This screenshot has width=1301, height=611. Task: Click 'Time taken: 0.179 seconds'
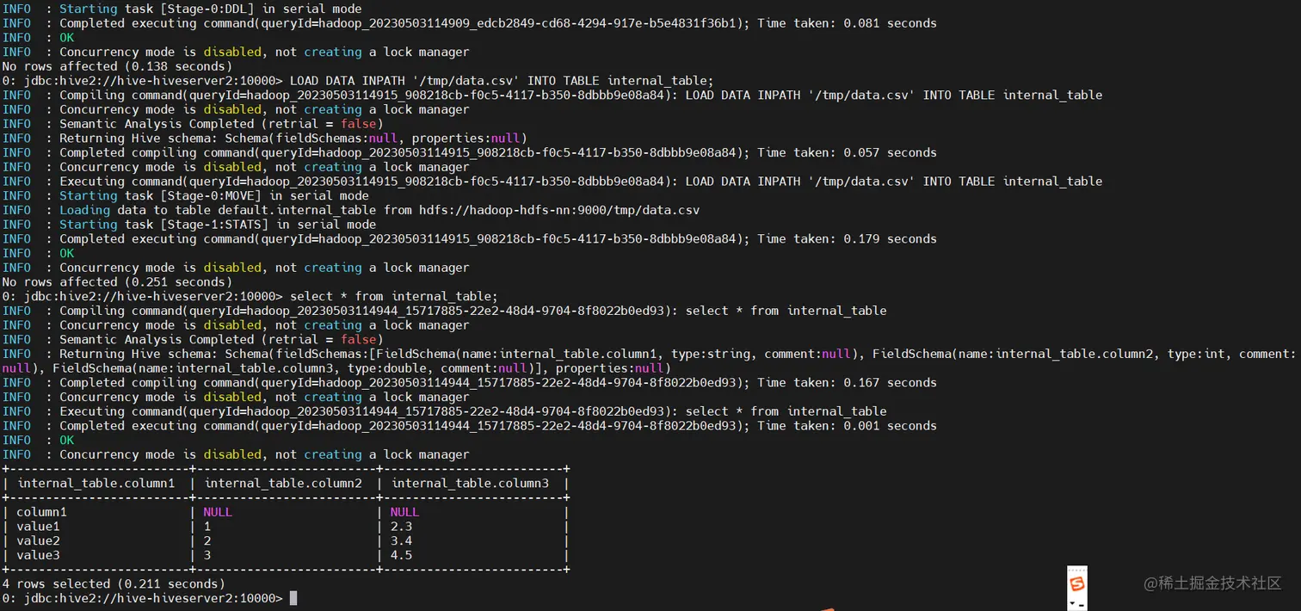[847, 239]
